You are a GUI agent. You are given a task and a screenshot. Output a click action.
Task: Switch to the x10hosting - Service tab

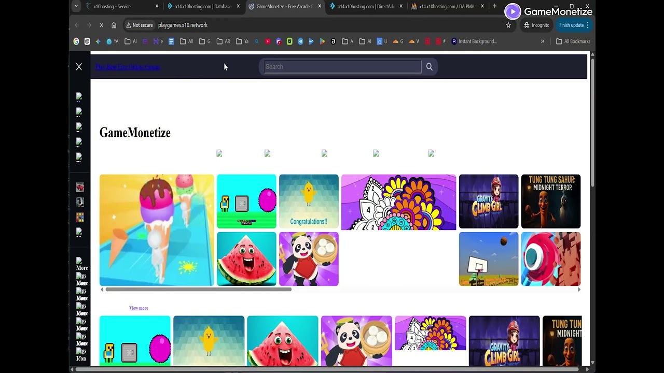(118, 6)
